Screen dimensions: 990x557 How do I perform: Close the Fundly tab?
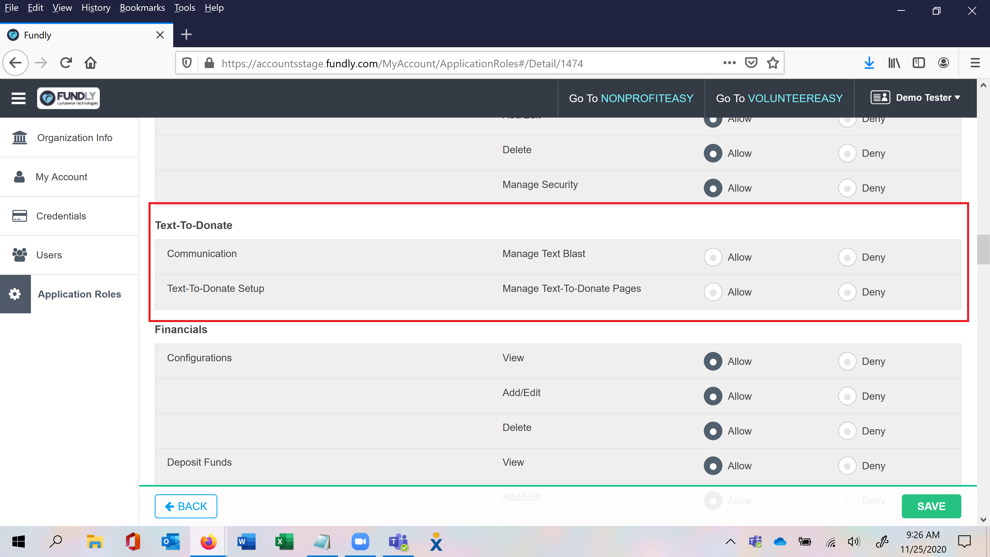(x=160, y=35)
